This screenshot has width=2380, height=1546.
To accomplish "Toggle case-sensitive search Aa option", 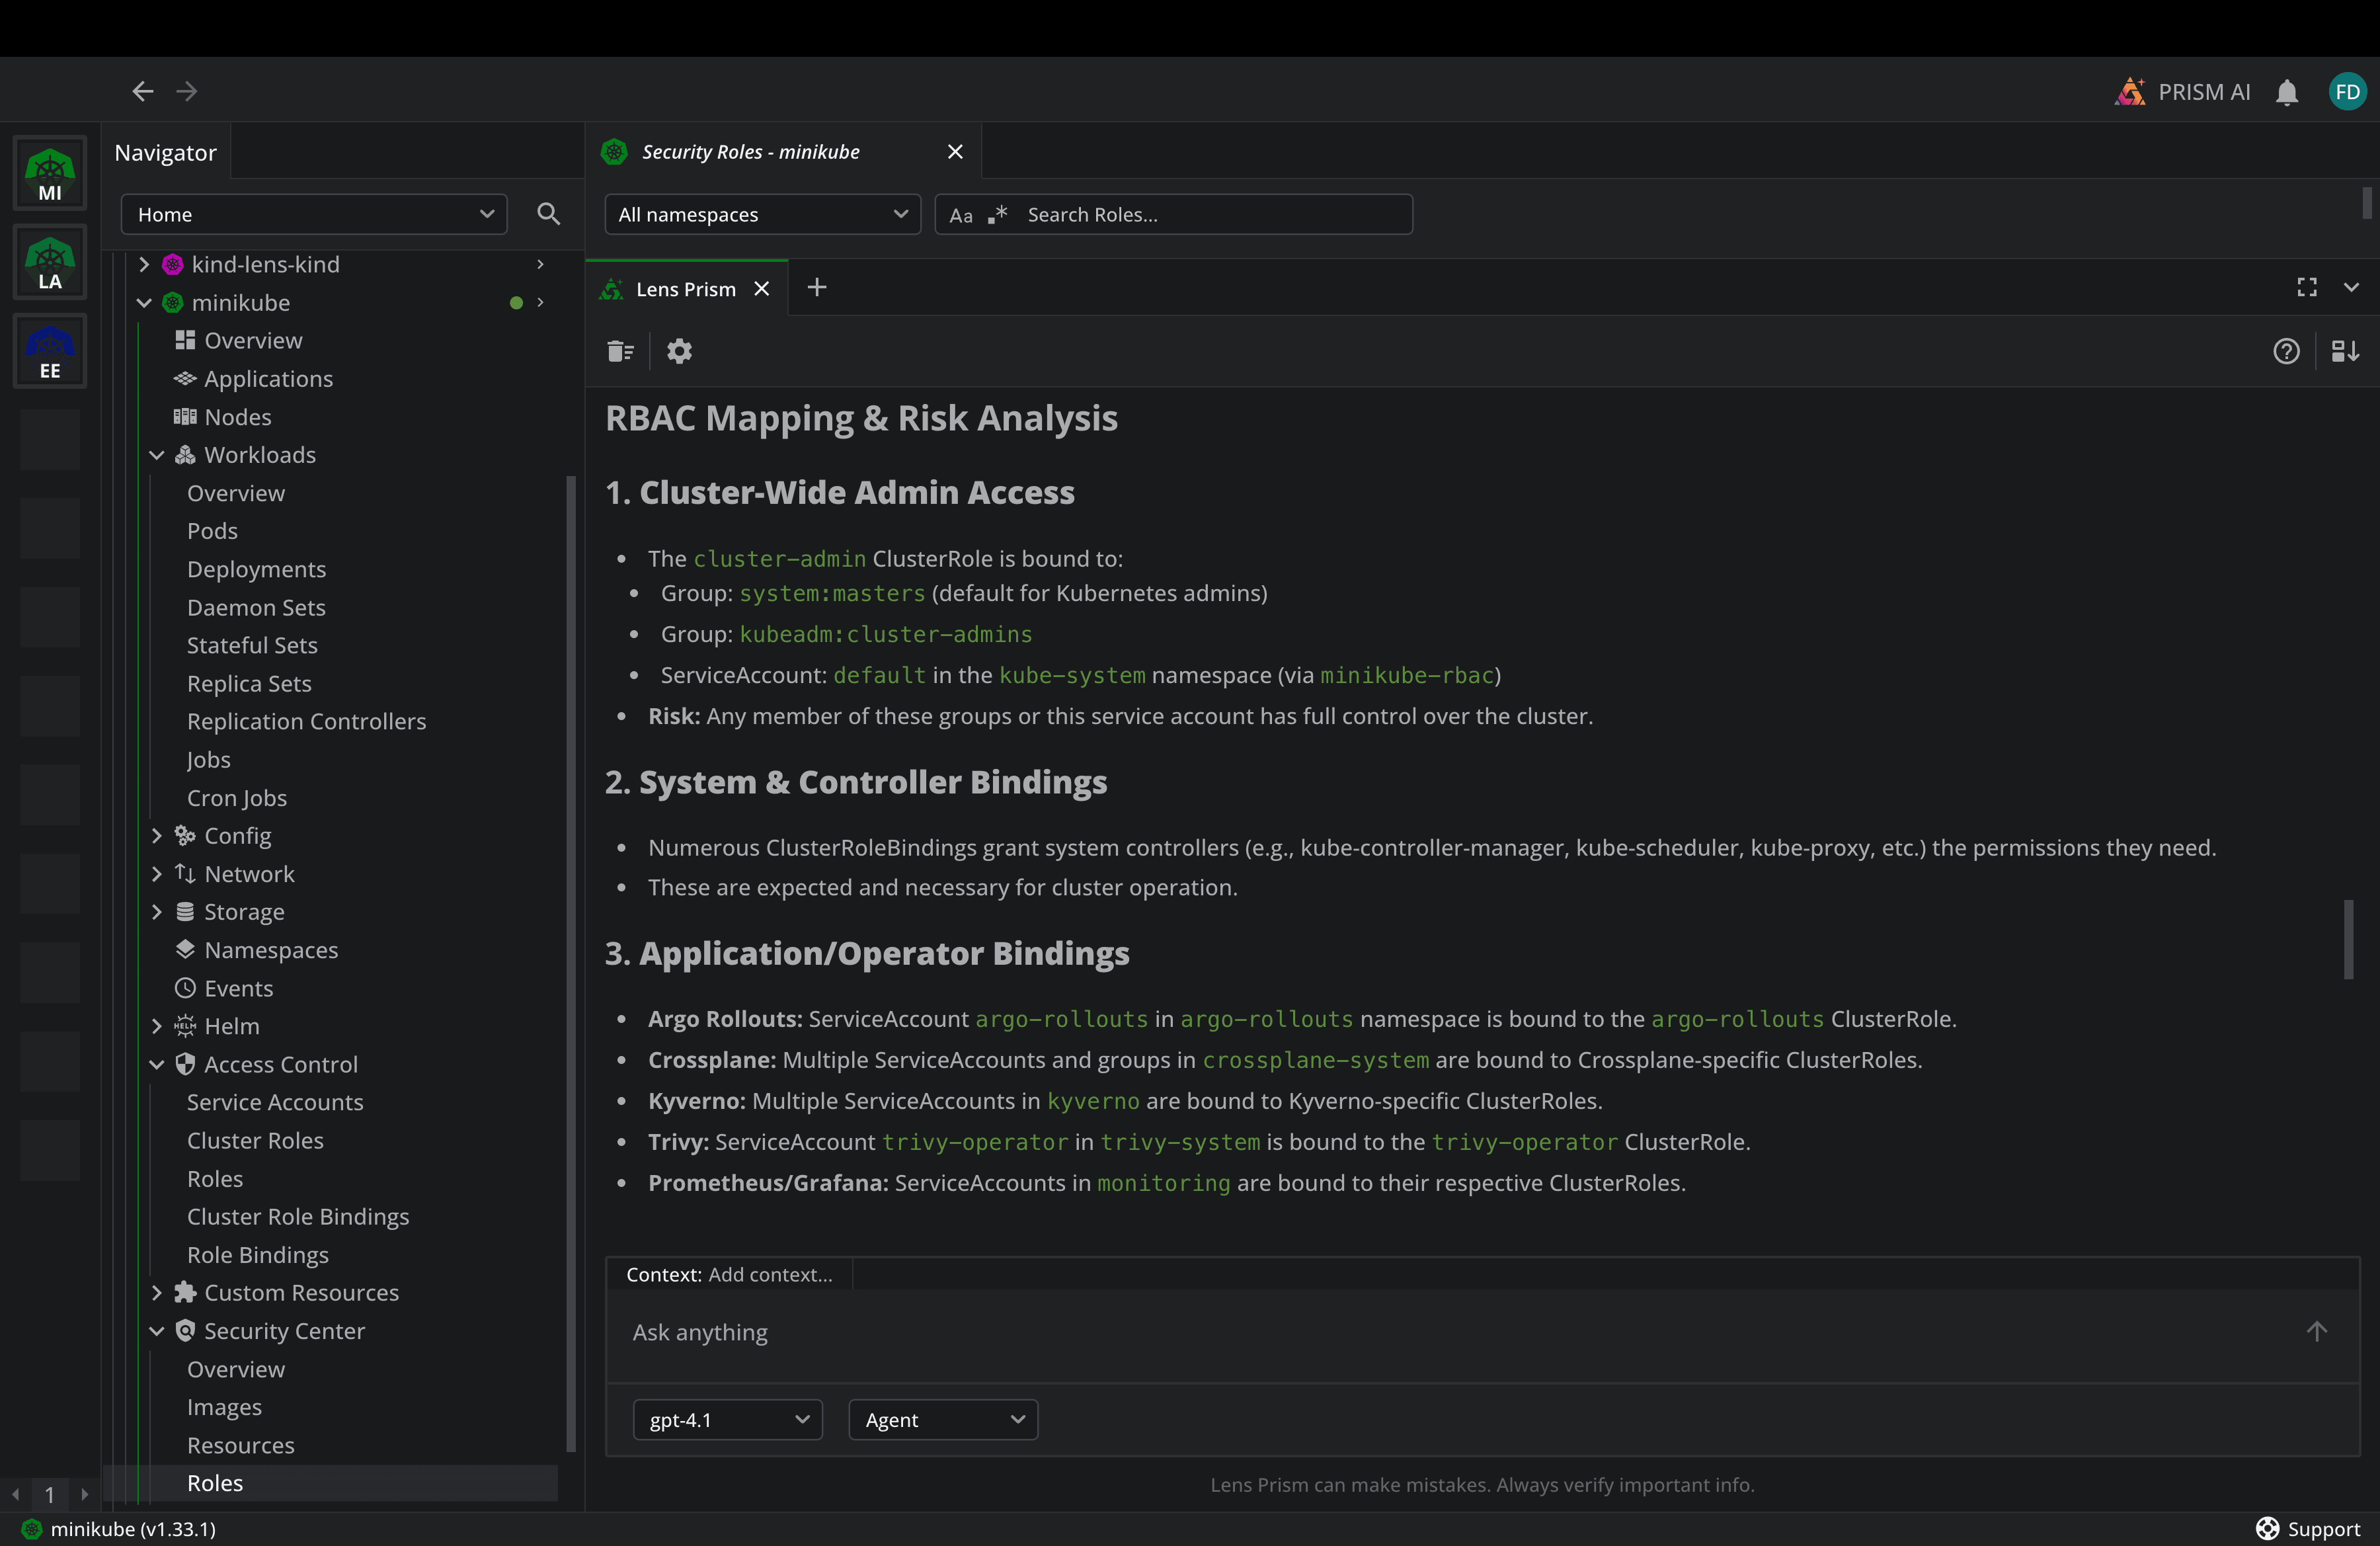I will [961, 215].
